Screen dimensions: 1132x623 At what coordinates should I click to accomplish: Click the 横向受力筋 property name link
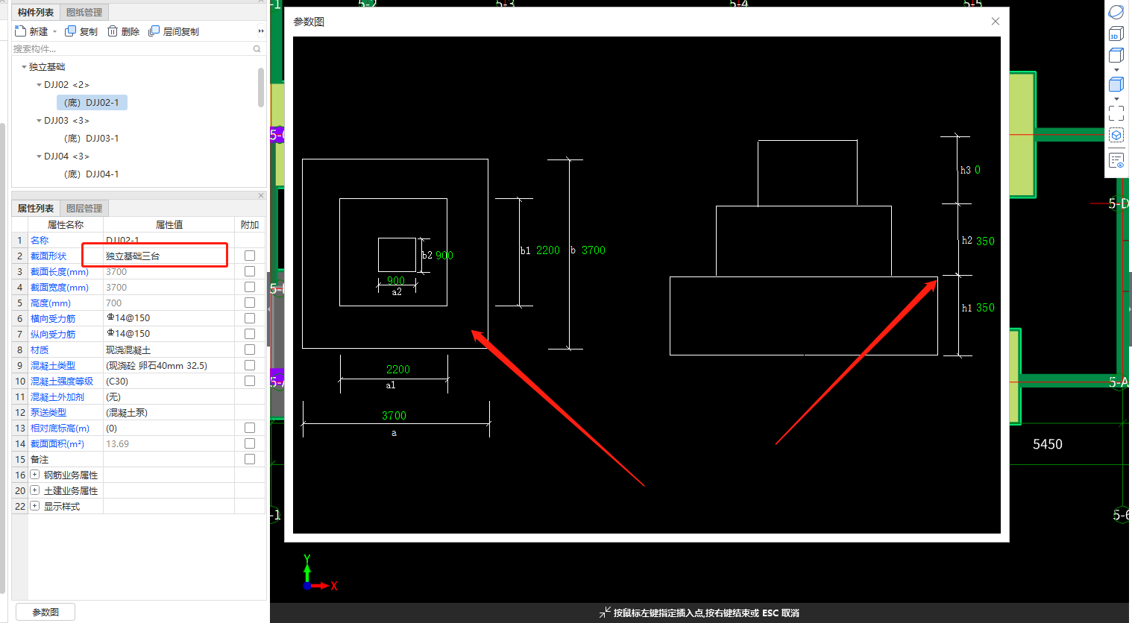[53, 318]
